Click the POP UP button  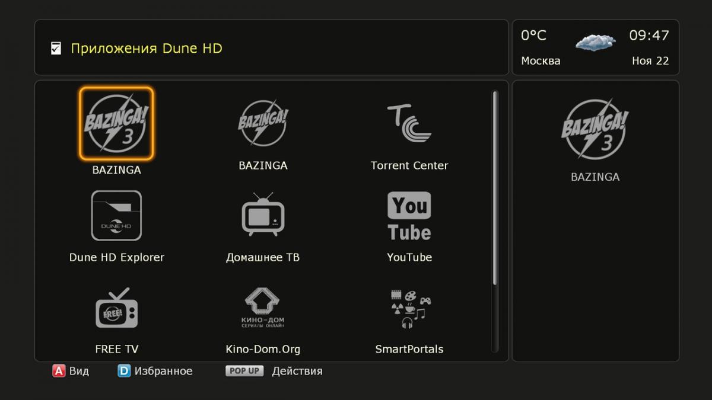(244, 371)
